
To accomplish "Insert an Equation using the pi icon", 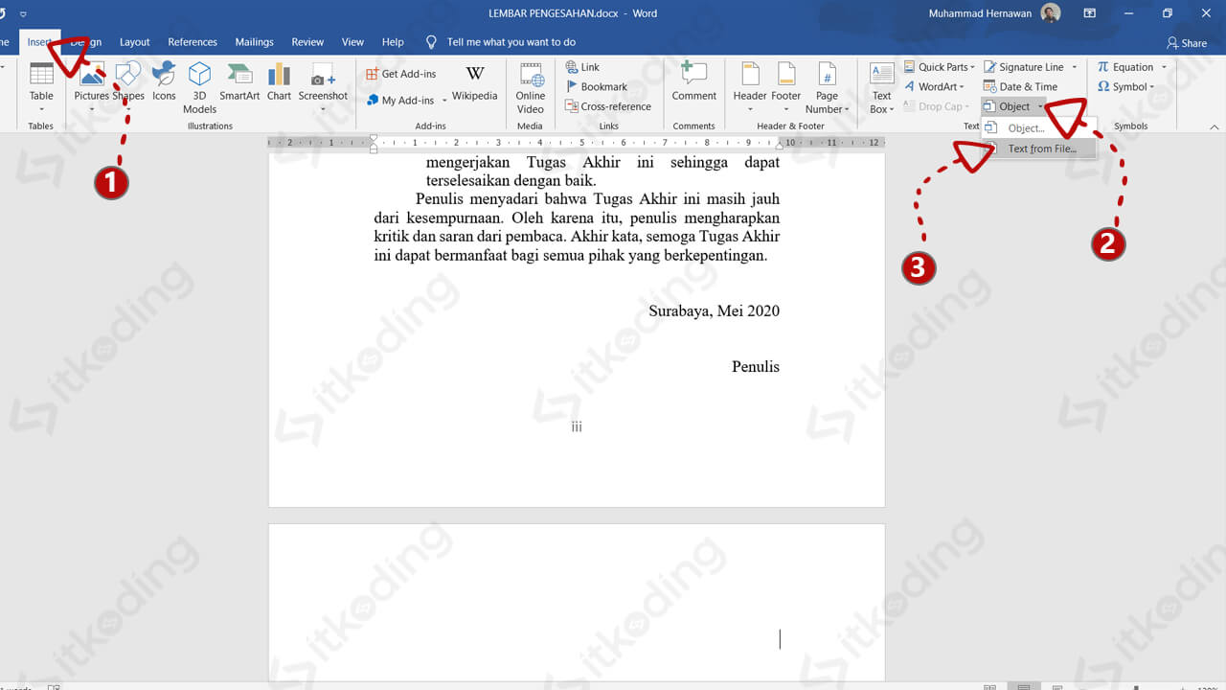I will 1102,67.
